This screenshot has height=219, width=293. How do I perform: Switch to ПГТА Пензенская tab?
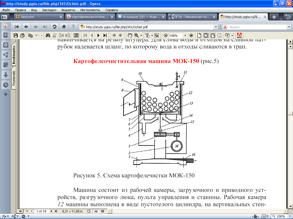(x=193, y=17)
